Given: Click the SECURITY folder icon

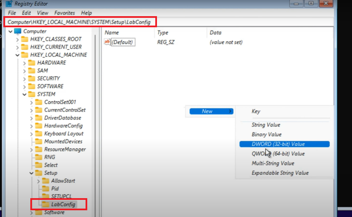Looking at the screenshot, I should [x=31, y=78].
